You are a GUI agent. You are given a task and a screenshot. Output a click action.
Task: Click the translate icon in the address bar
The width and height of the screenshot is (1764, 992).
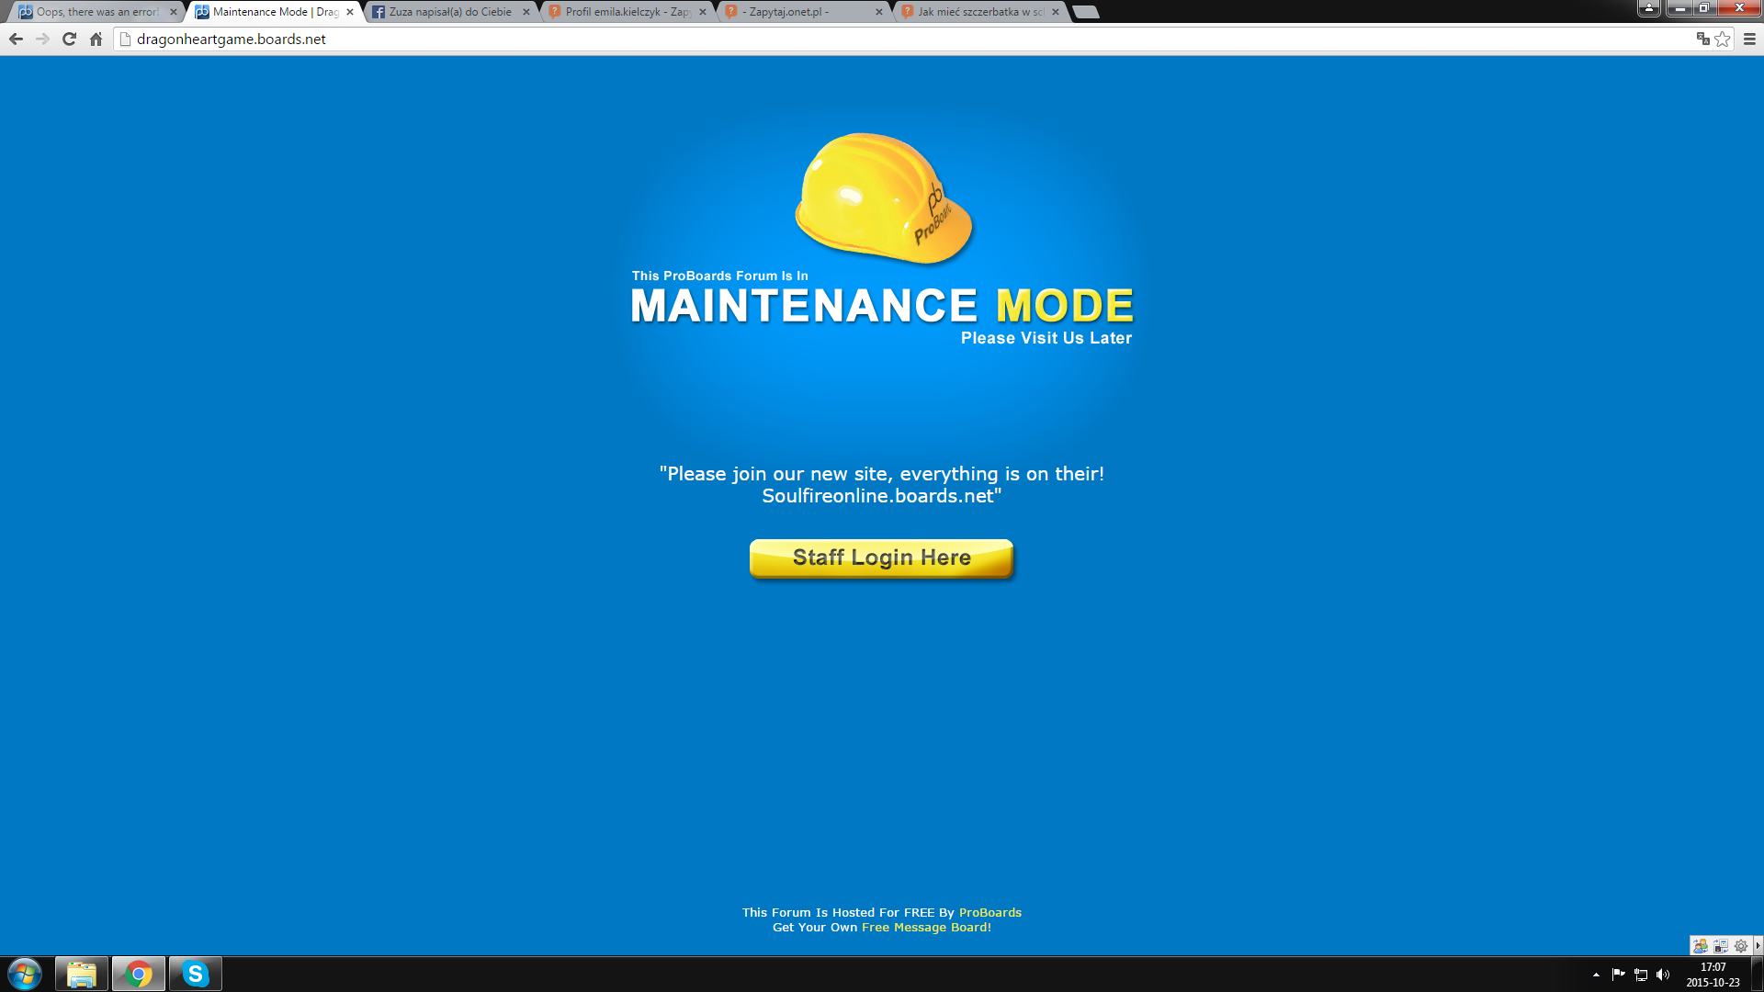1702,39
